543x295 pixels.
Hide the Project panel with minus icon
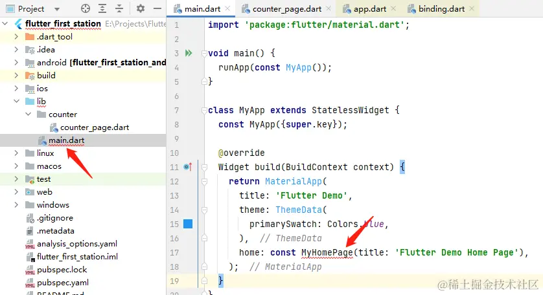click(157, 8)
